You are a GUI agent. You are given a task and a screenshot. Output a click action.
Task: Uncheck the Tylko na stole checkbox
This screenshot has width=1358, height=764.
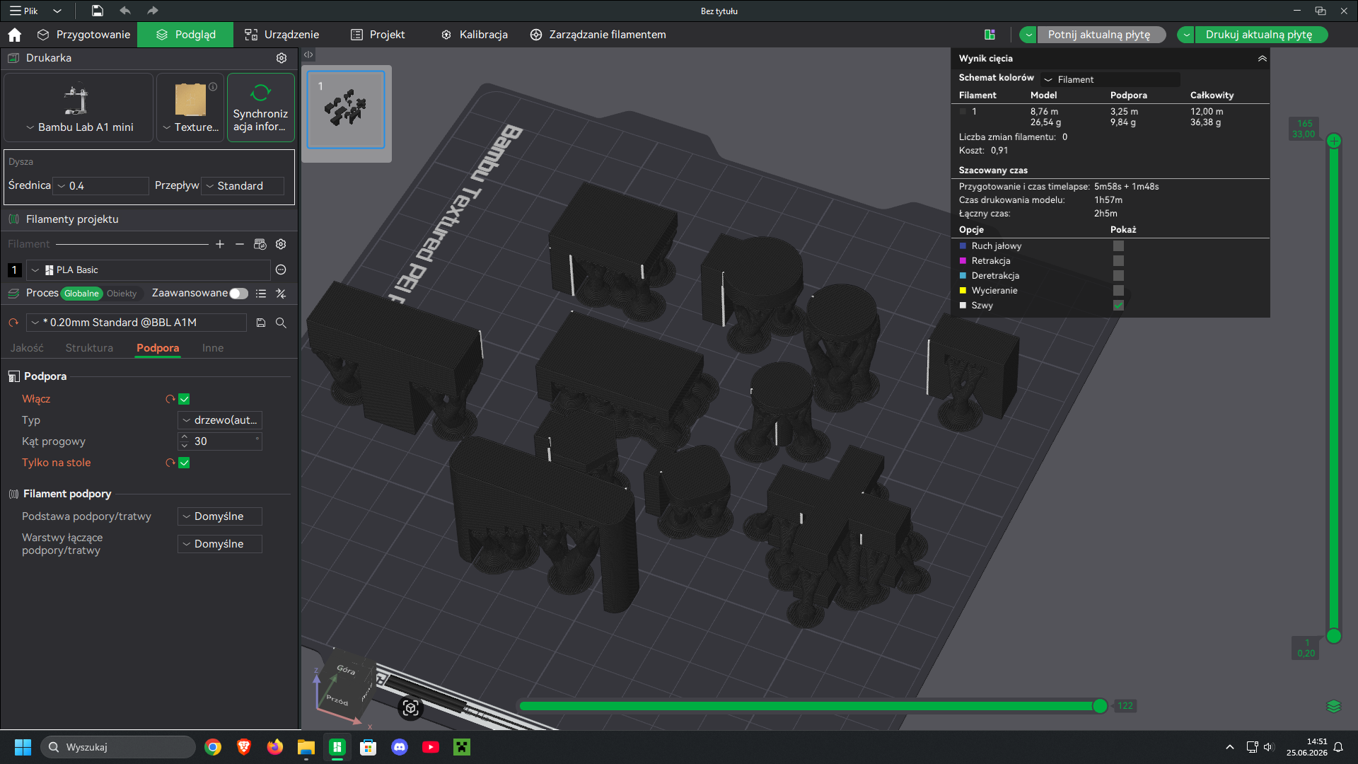184,463
